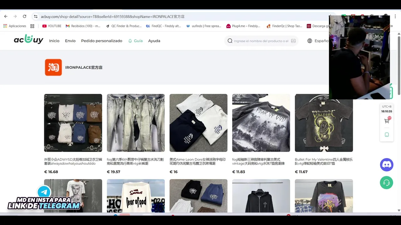Open FinderQc Shop Taobao bookmark
This screenshot has width=401, height=225.
tap(284, 26)
